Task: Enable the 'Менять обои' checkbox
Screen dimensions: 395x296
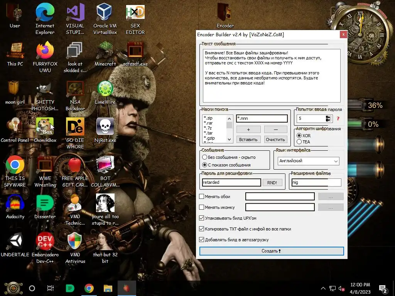Action: [x=201, y=196]
